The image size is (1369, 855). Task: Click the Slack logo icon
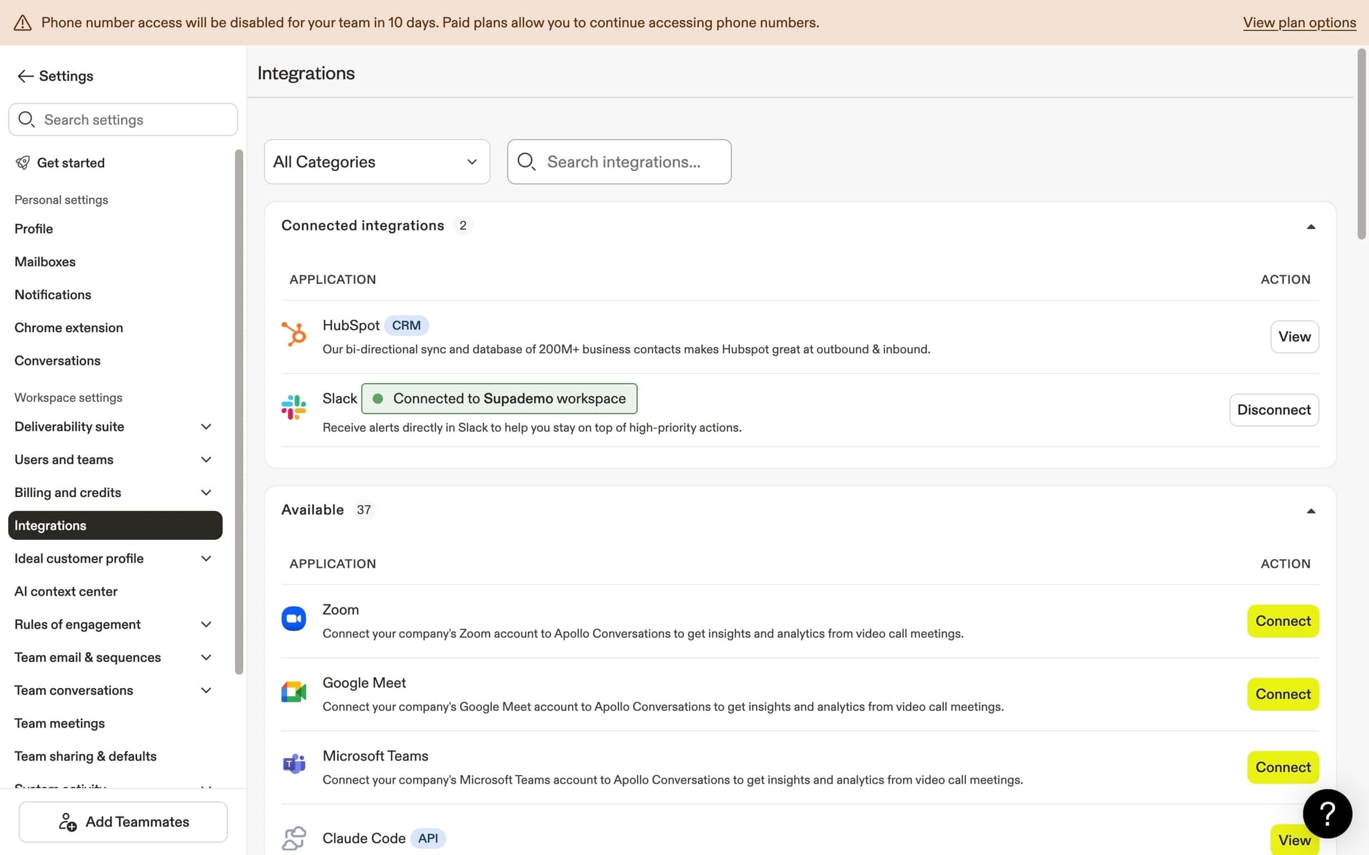tap(293, 407)
